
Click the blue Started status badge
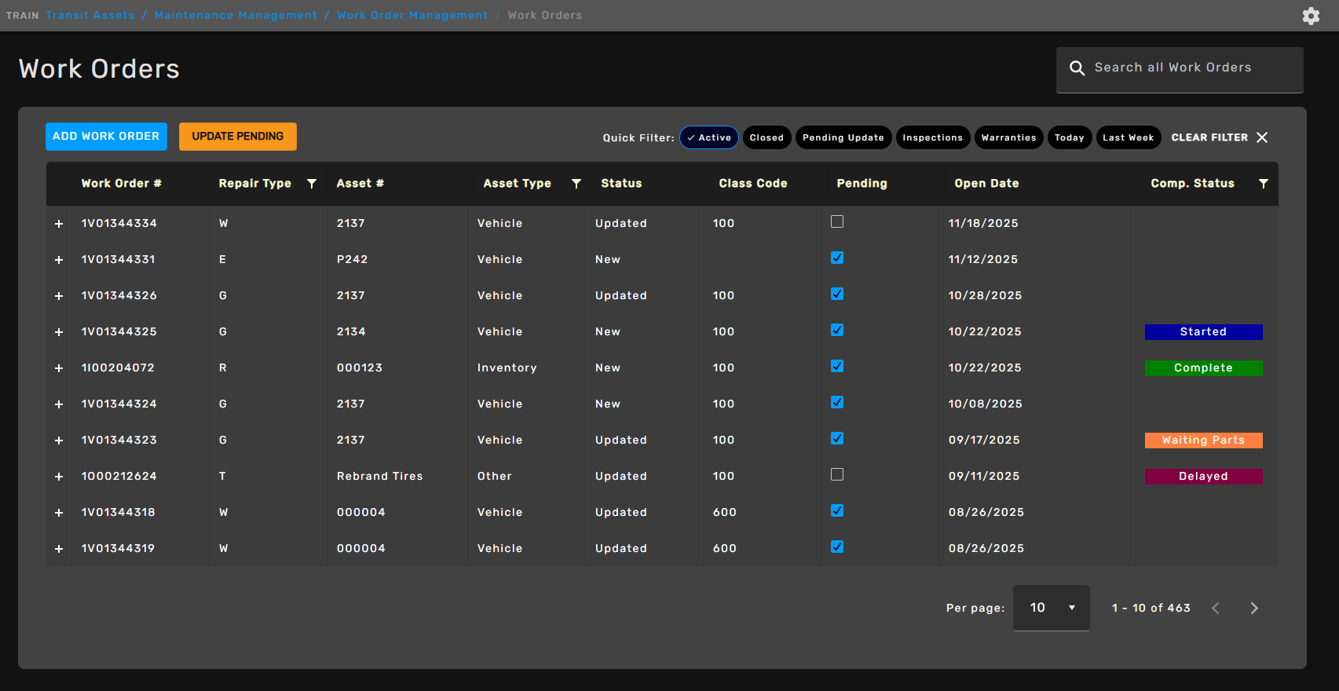1203,332
